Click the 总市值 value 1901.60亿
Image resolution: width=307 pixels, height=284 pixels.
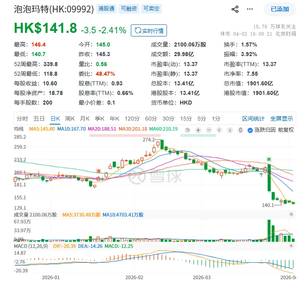pos(260,83)
